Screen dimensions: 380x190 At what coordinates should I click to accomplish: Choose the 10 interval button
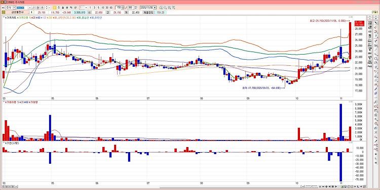[103, 8]
